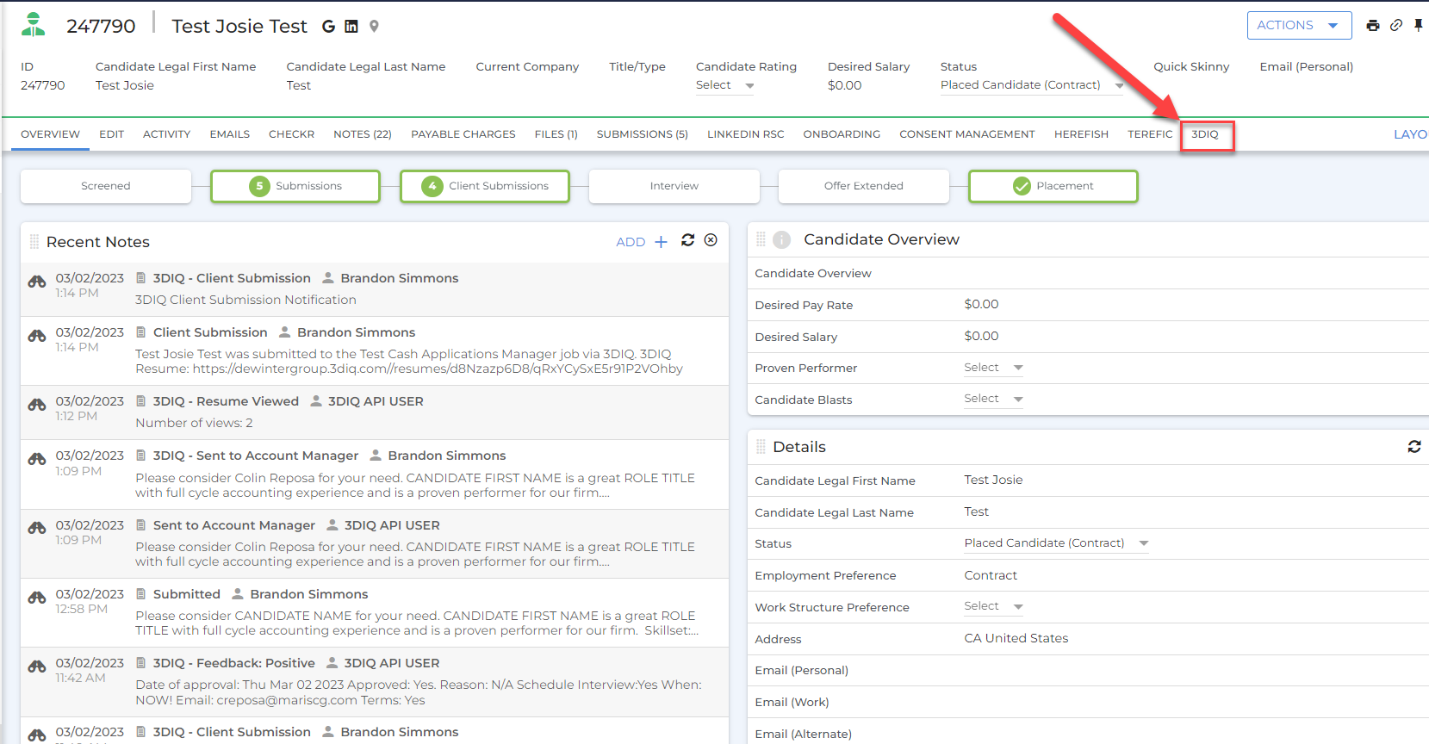Screen dimensions: 1429x744
Task: Click the Placement workflow step
Action: [x=1053, y=186]
